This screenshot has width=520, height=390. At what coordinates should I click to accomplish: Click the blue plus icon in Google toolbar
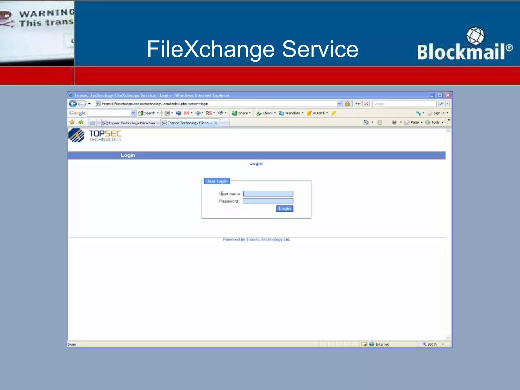pos(198,113)
